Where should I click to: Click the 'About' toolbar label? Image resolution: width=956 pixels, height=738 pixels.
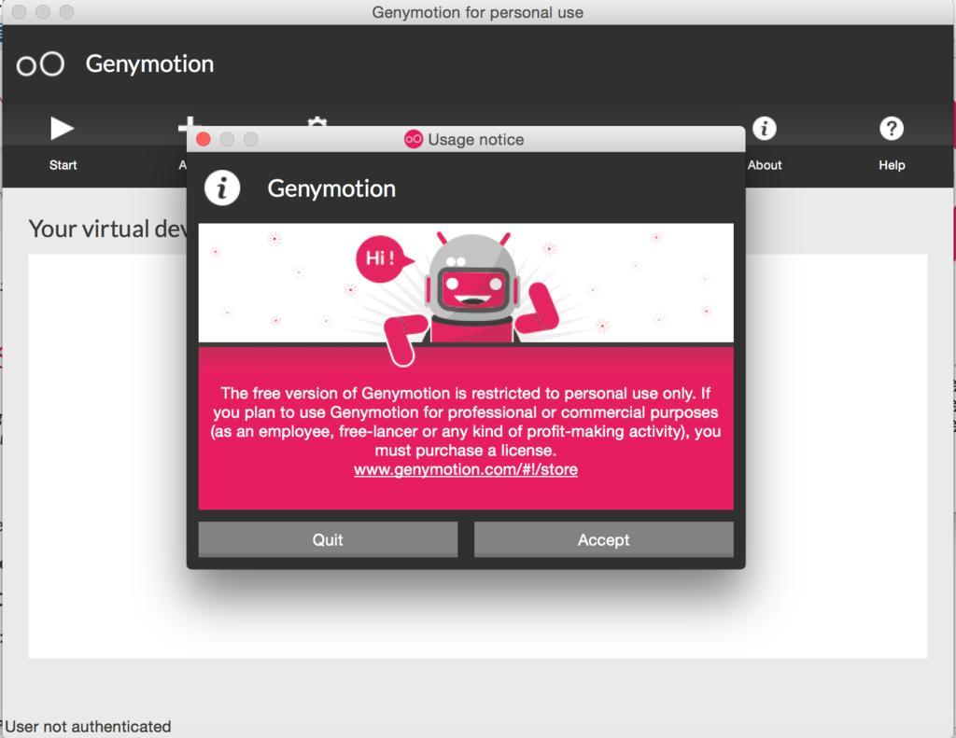(x=765, y=165)
